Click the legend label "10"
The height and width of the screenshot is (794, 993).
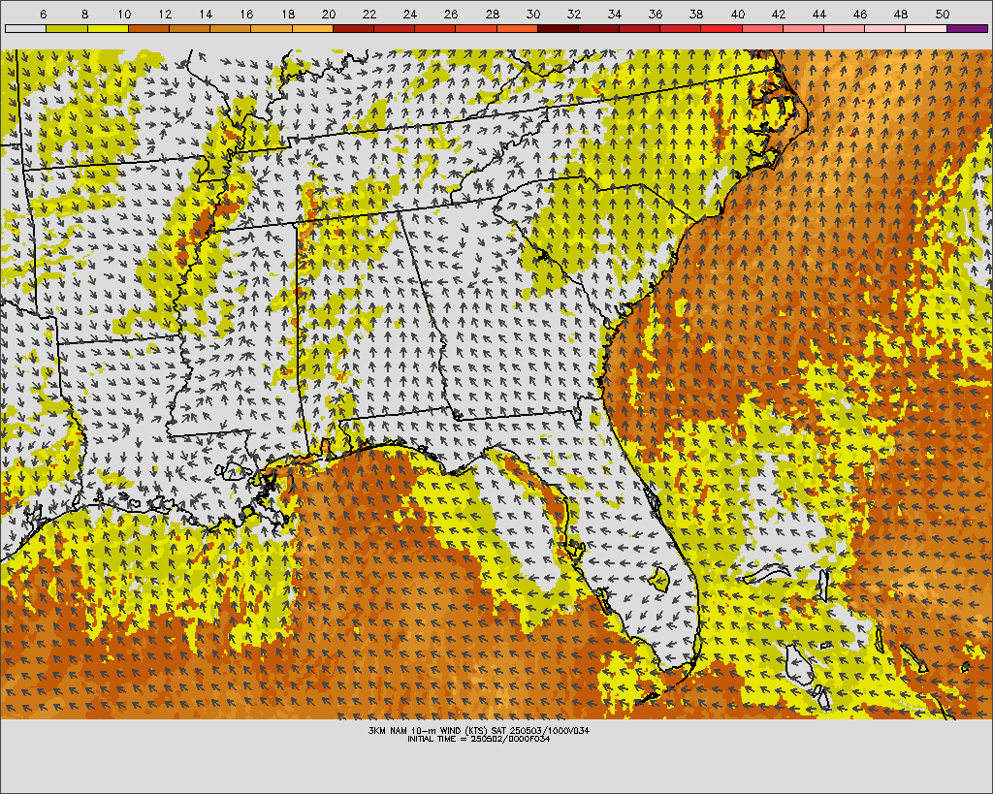point(124,14)
